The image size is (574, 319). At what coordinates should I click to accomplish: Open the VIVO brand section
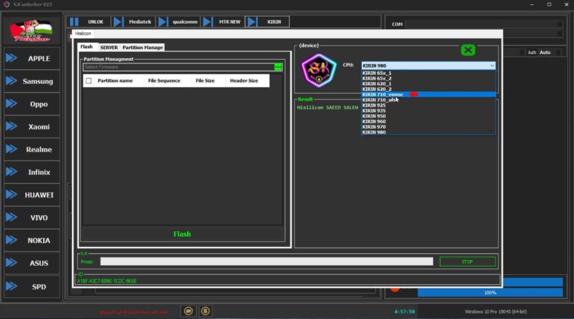coord(32,218)
